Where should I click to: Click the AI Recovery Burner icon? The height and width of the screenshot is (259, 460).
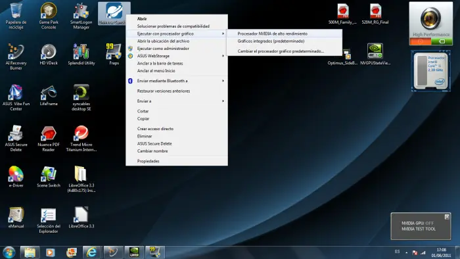coord(16,57)
